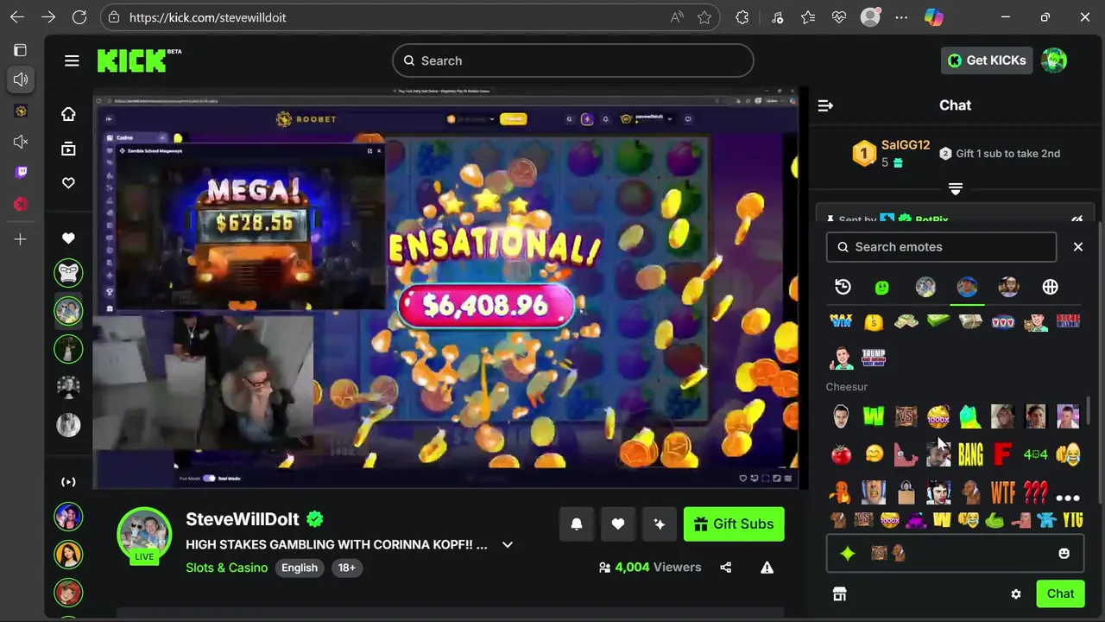This screenshot has width=1105, height=622.
Task: Open SalGG12 top gifter entry
Action: coord(891,153)
